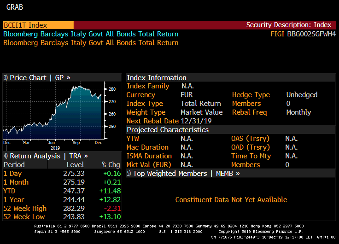
Task: Click the Index Information section header
Action: tap(157, 78)
